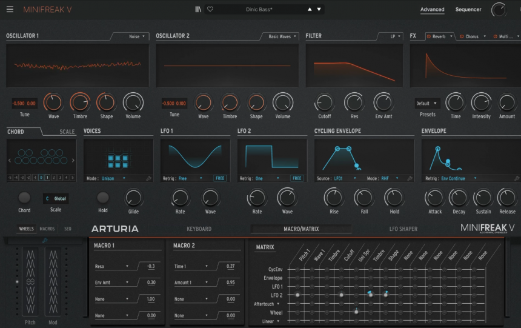Open the preset library browser icon
This screenshot has height=328, width=521.
[198, 9]
